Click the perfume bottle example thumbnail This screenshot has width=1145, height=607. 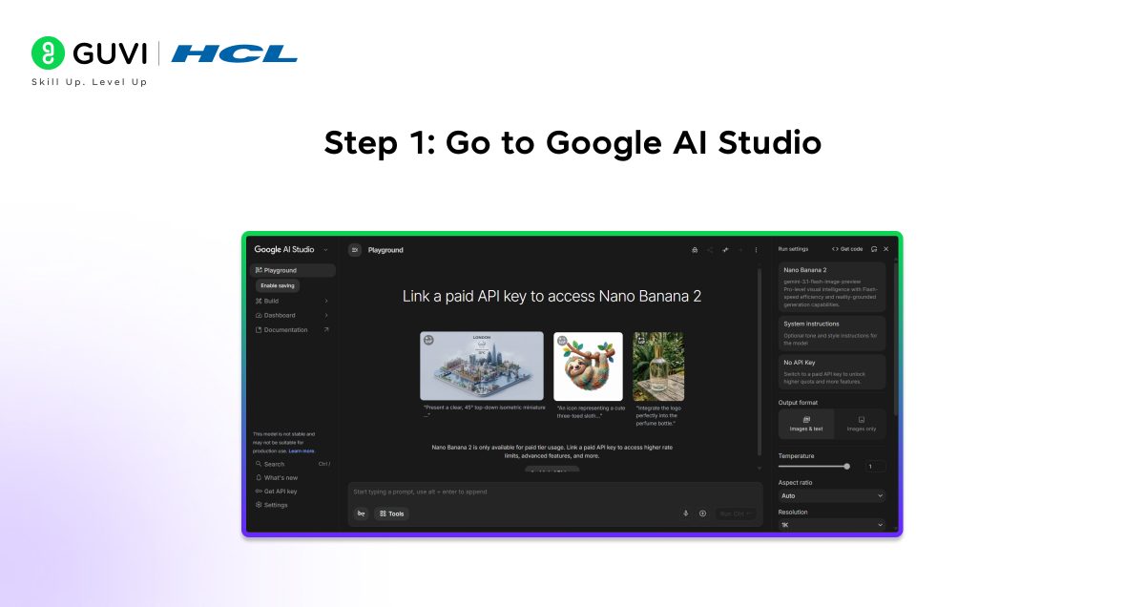coord(658,366)
